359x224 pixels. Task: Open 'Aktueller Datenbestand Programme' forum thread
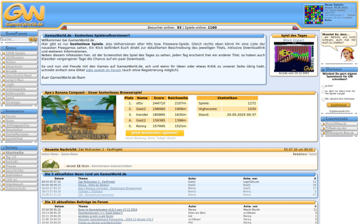click(x=115, y=219)
